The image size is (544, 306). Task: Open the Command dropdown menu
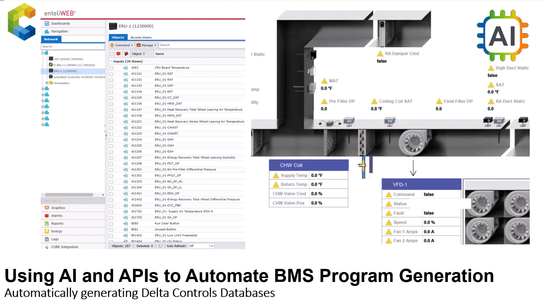coord(122,45)
